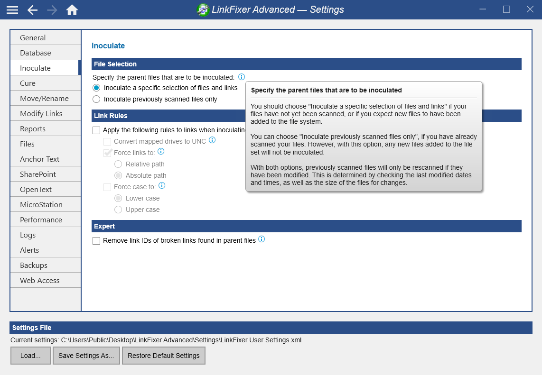Click Save Settings As... button
The image size is (542, 375).
pos(86,356)
